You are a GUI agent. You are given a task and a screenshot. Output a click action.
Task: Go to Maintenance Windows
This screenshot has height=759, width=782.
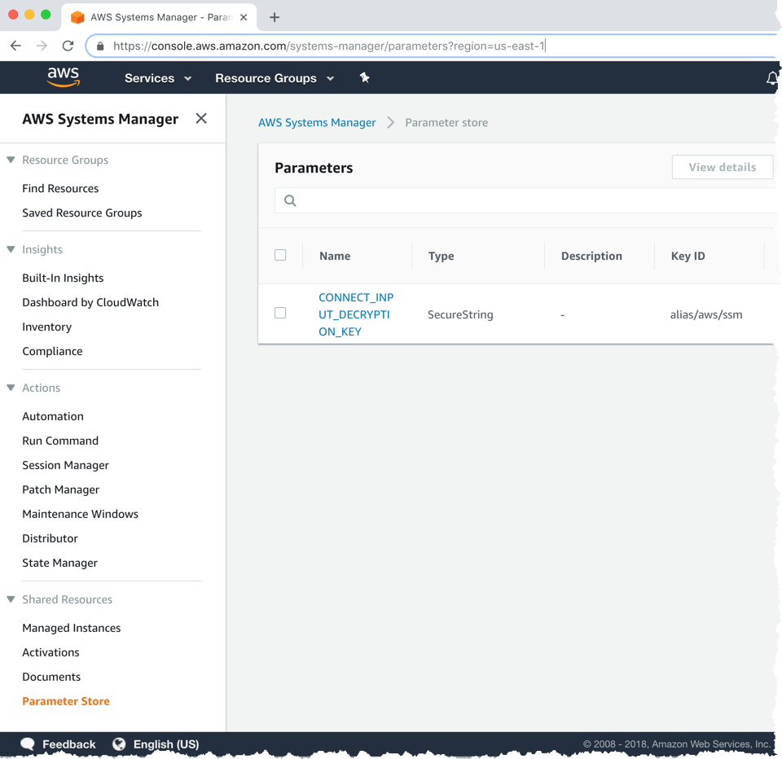pos(81,514)
